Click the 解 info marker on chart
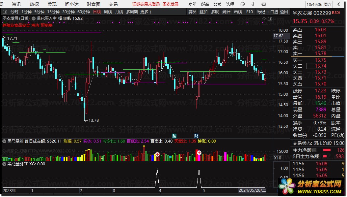Image resolution: width=347 pixels, height=197 pixels. click(174, 136)
